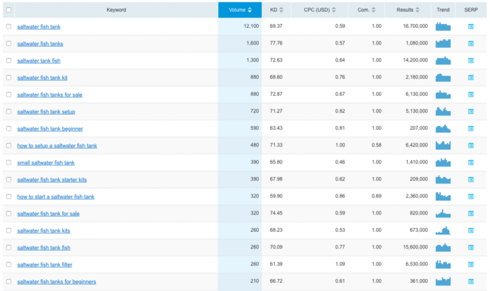Open SERP icon for small saltwater fish tank
Image resolution: width=490 pixels, height=291 pixels.
[x=470, y=162]
